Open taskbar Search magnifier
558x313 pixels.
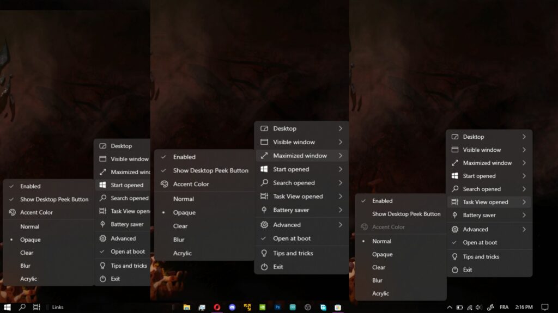point(22,307)
